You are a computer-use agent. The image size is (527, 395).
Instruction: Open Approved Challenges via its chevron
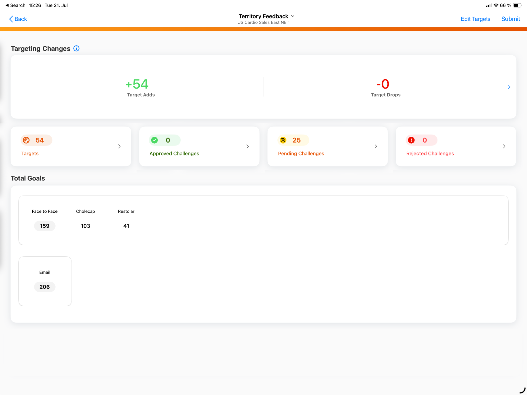(248, 147)
